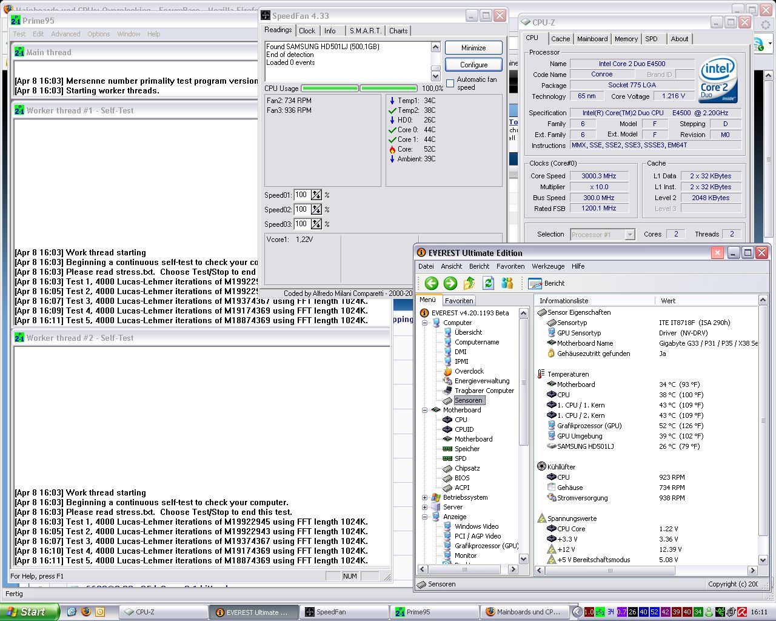Screen dimensions: 776x621
Task: Open Mainboards und CPUs Firefox taskbar button
Action: pyautogui.click(x=525, y=612)
